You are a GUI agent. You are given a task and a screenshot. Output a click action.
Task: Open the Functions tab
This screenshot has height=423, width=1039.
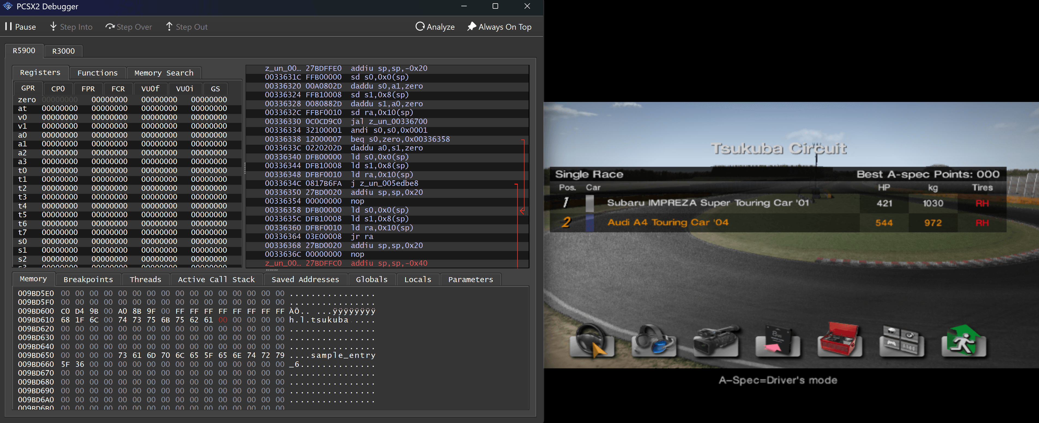tap(98, 73)
